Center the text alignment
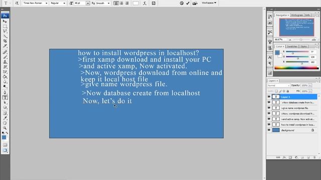This screenshot has height=180, width=321. pos(121,3)
